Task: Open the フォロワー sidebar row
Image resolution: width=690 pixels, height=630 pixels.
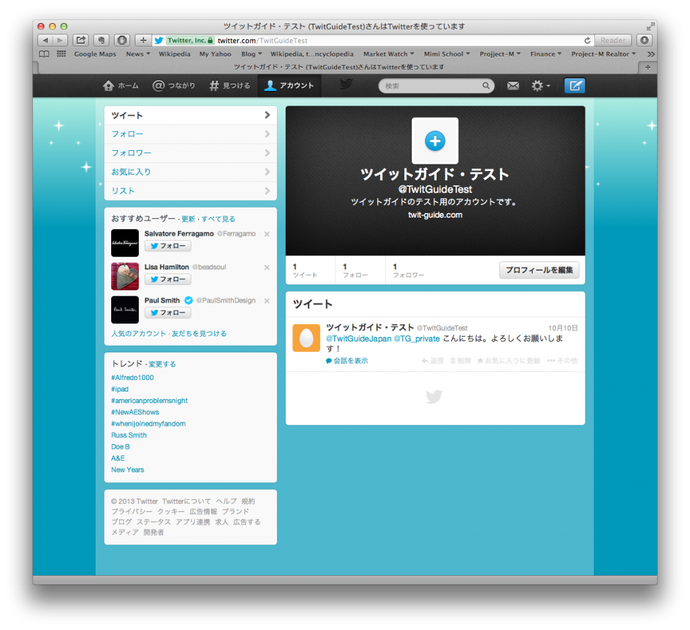Action: (x=191, y=153)
